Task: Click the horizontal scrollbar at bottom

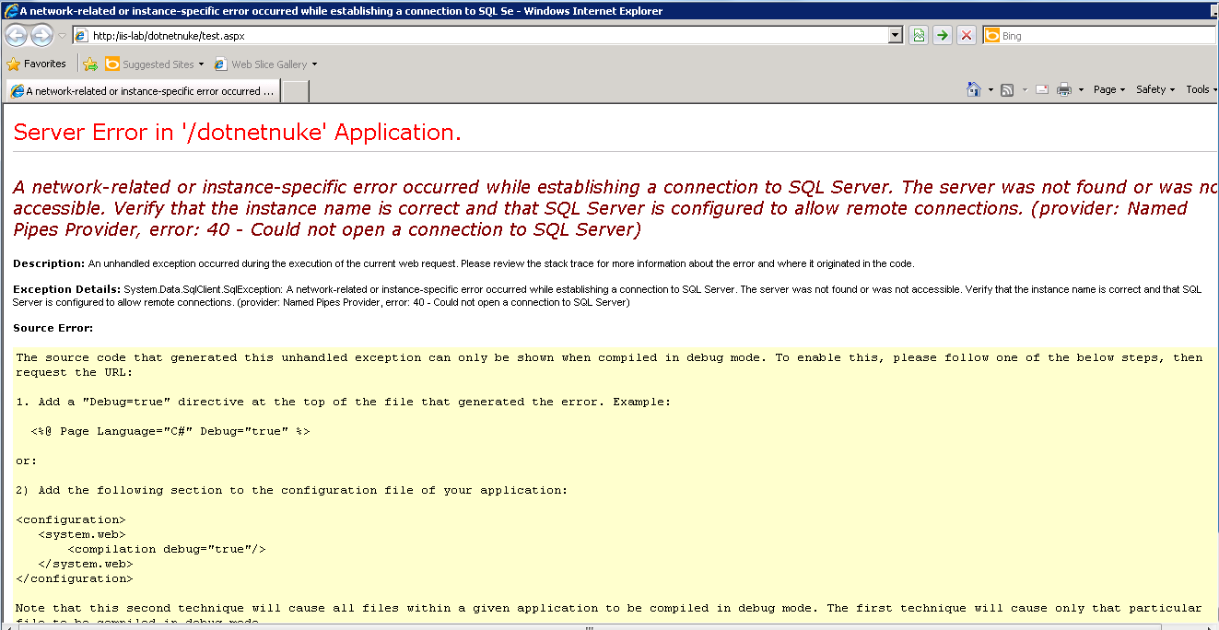Action: click(590, 627)
